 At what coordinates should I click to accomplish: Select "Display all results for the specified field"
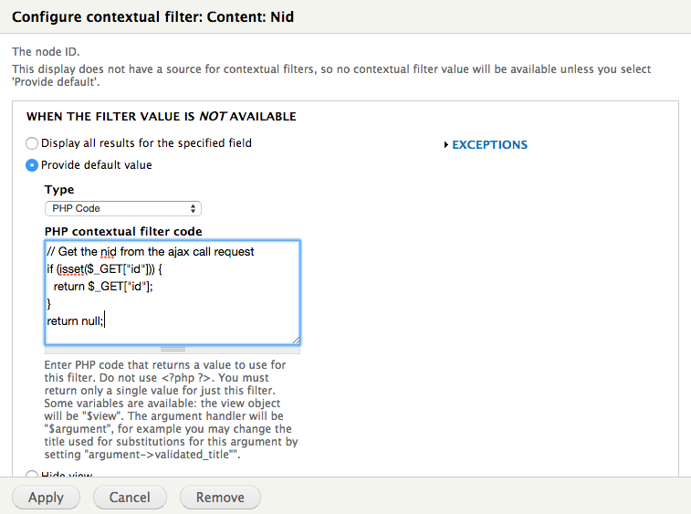(x=33, y=143)
